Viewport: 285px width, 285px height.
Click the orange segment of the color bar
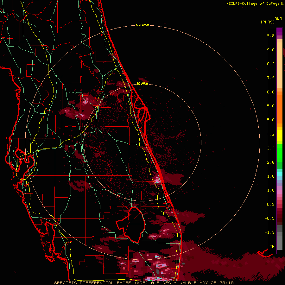click(x=280, y=109)
